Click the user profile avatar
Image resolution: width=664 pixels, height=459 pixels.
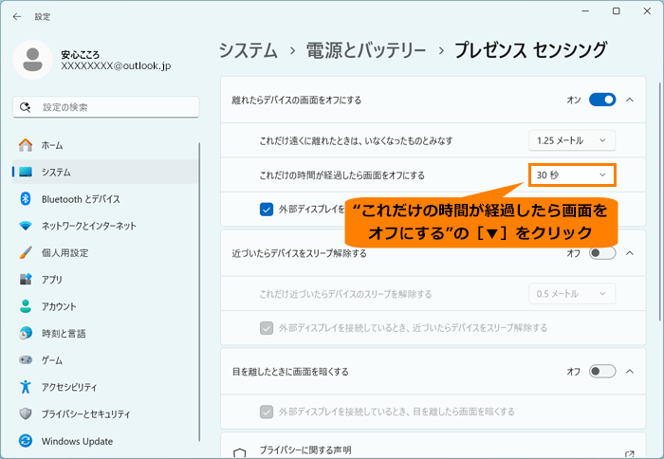[x=32, y=60]
